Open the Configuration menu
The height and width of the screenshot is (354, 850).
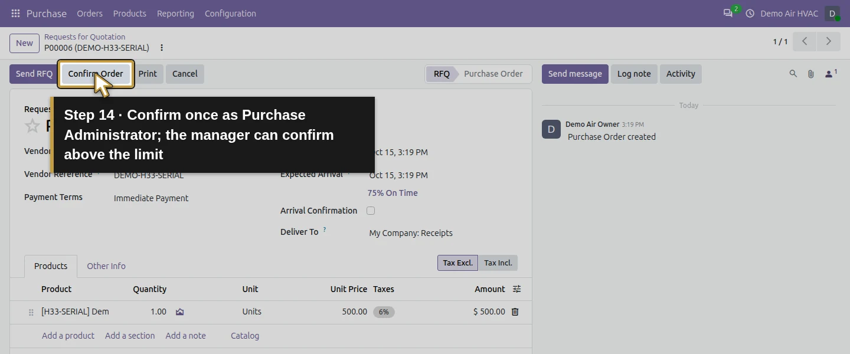(230, 13)
